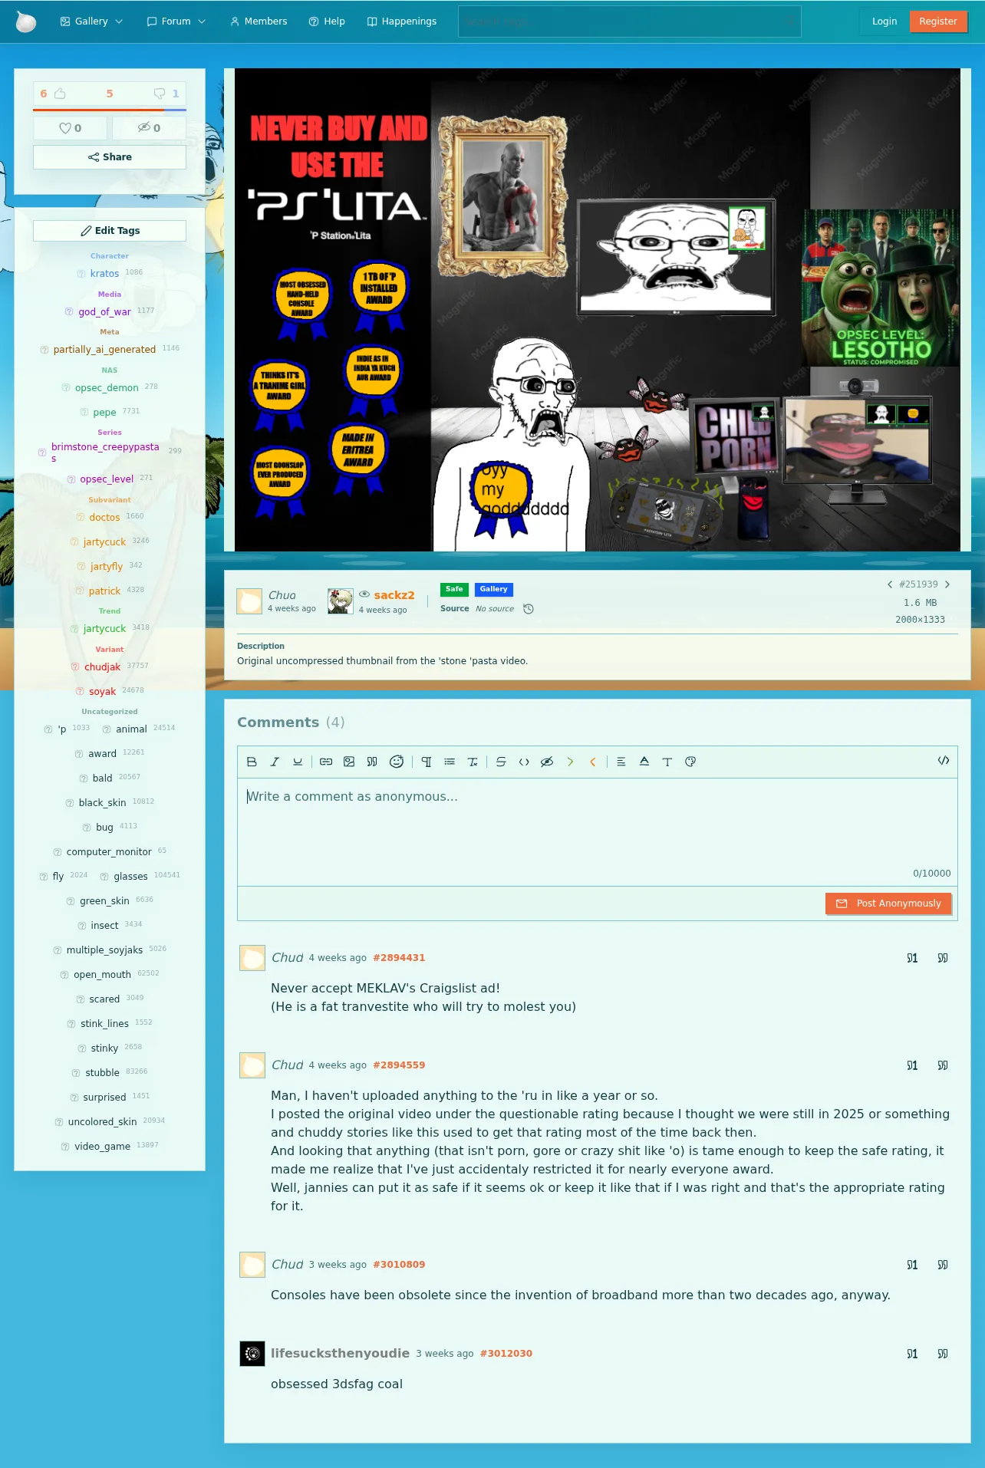Add spoiler formatting with crossed-eye icon

coord(547,762)
